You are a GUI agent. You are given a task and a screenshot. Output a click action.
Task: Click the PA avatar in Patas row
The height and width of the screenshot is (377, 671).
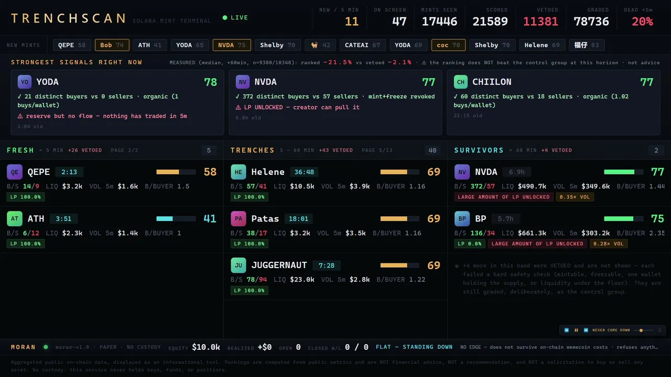[239, 219]
